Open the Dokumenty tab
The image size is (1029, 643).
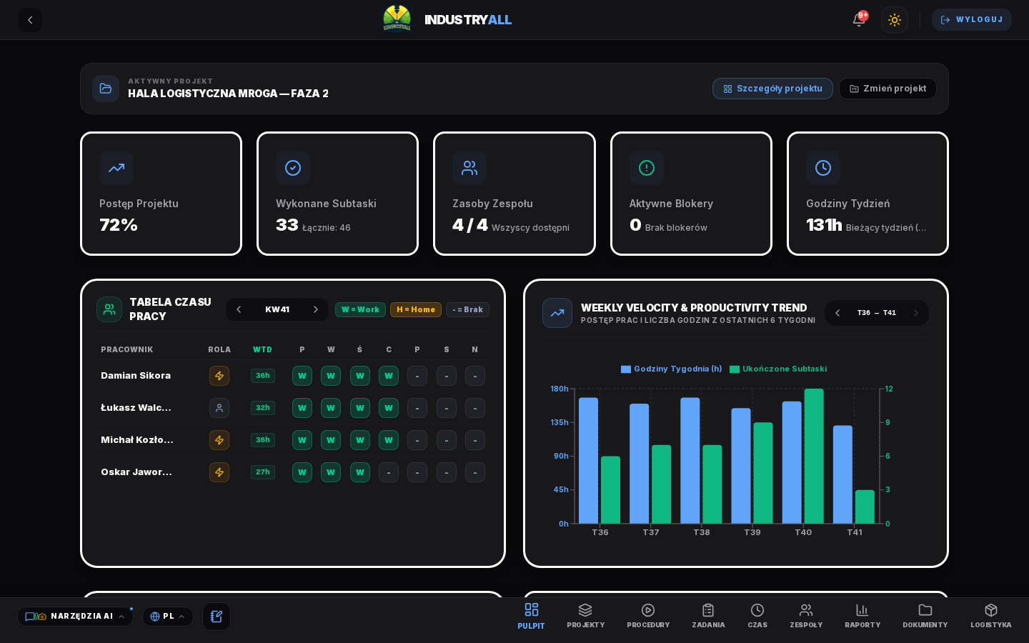tap(925, 616)
